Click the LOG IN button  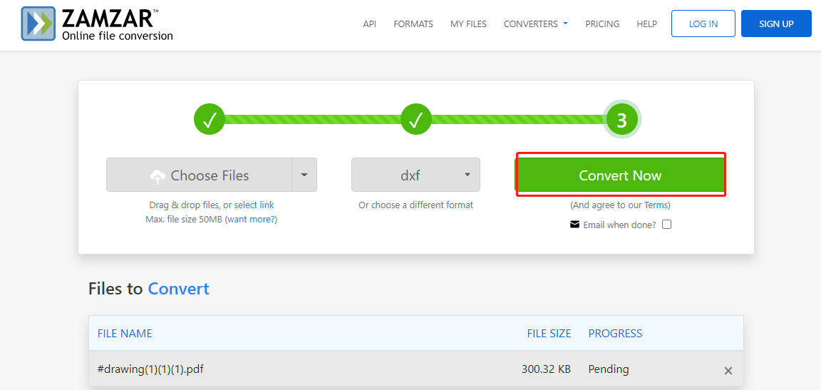(x=703, y=24)
